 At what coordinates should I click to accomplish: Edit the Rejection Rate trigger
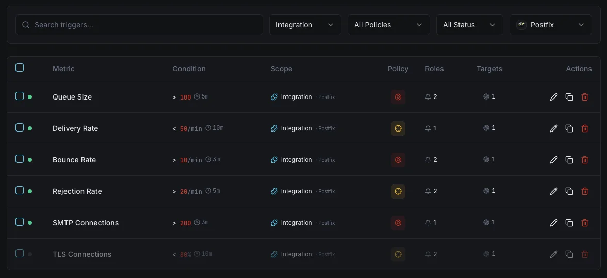554,191
